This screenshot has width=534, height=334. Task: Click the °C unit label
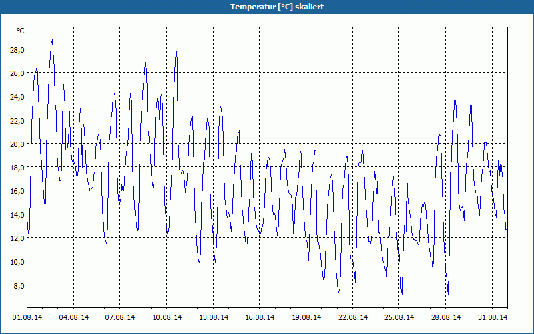[21, 31]
